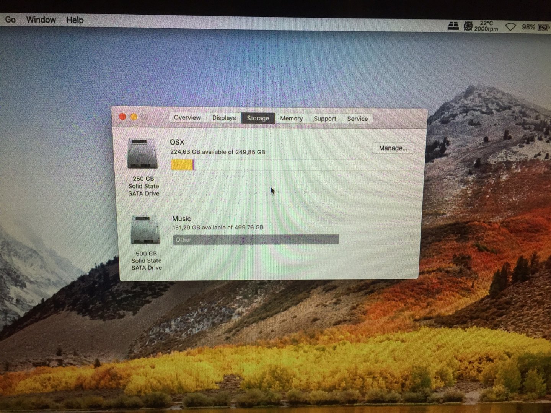This screenshot has width=551, height=413.
Task: Switch to the Displays tab
Action: (x=224, y=118)
